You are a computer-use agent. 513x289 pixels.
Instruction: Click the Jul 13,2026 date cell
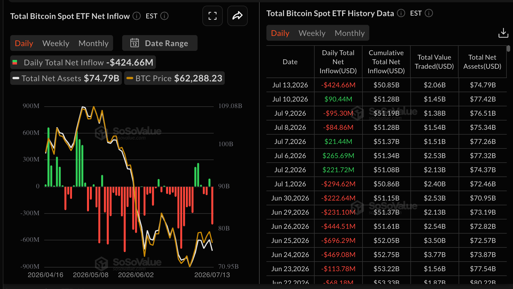(290, 85)
